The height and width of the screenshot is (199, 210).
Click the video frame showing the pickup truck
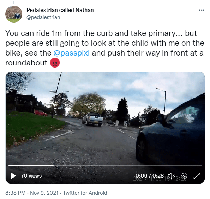point(92,119)
